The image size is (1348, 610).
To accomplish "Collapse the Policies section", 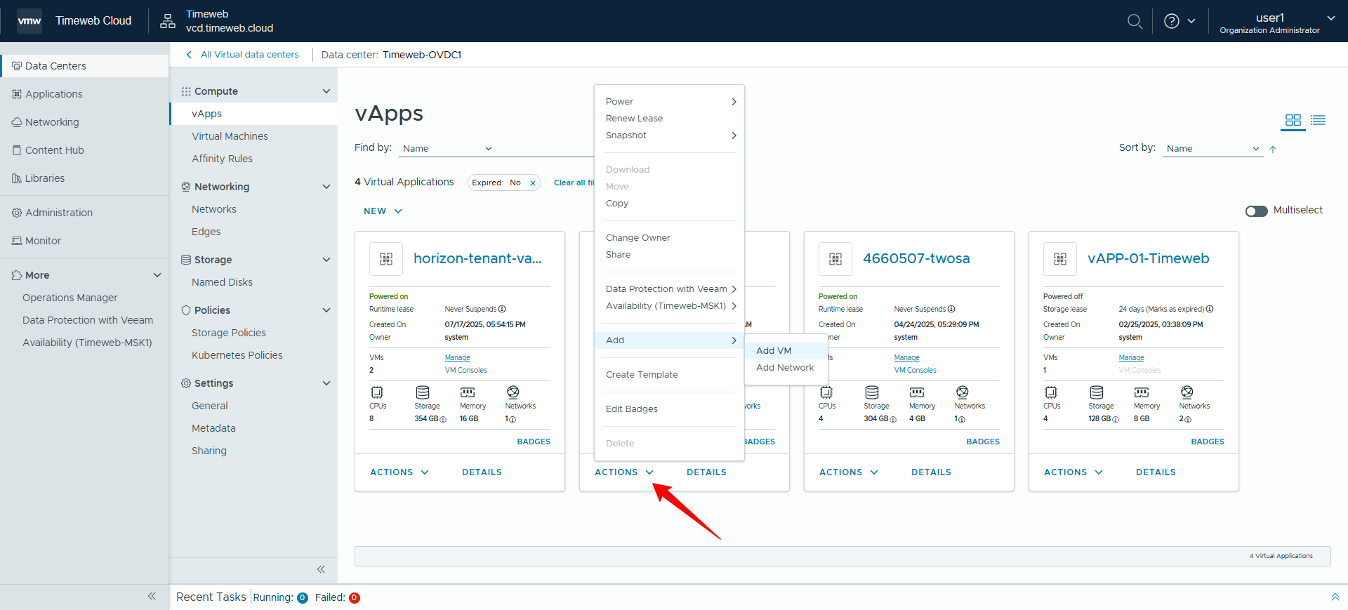I will tap(326, 310).
